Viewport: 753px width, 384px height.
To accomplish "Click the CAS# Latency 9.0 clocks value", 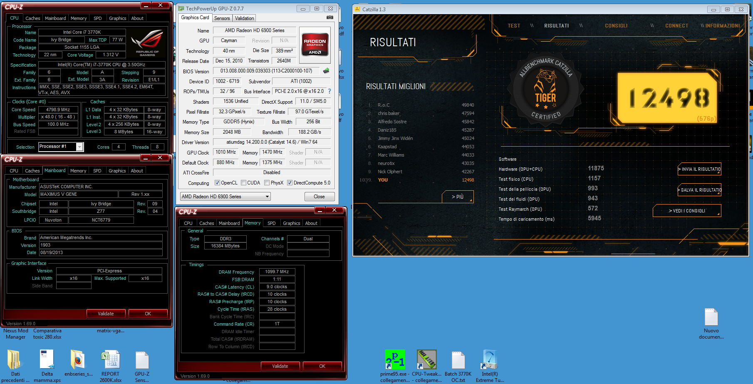I will coord(277,287).
